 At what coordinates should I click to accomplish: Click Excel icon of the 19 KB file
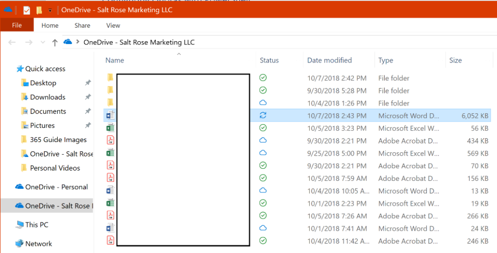110,203
